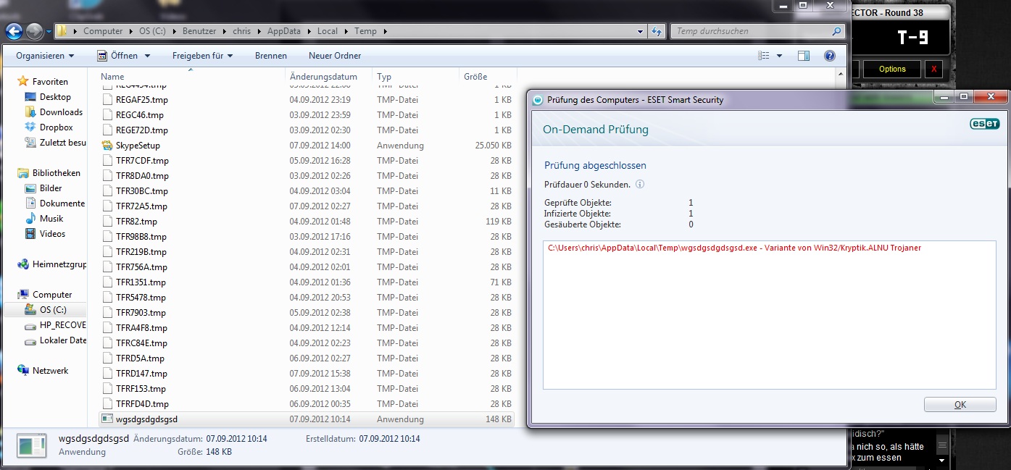Image resolution: width=1011 pixels, height=470 pixels.
Task: Select the Kryptik.ALNU Trojaner detection line
Action: pyautogui.click(x=734, y=248)
